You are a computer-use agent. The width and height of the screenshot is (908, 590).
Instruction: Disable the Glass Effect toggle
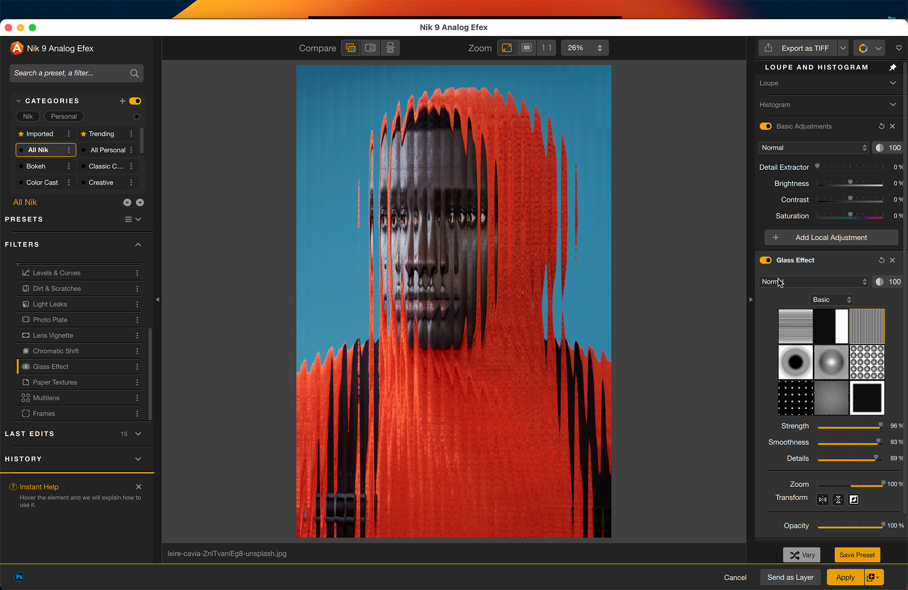(x=765, y=260)
